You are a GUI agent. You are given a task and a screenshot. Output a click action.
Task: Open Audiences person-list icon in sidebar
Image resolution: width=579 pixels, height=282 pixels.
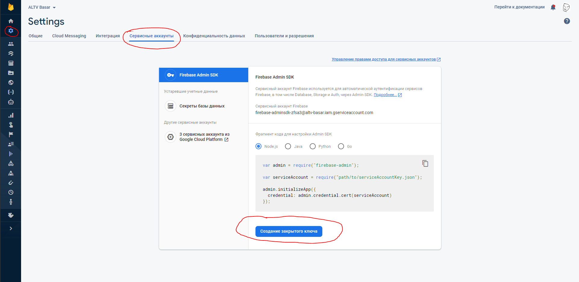point(11,144)
